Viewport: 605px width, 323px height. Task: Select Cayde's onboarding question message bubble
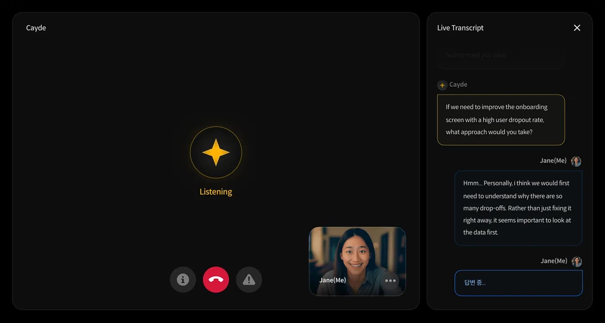click(501, 120)
